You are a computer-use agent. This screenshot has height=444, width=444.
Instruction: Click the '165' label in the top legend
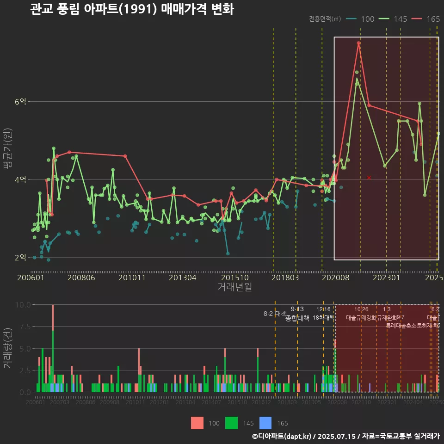click(x=433, y=19)
